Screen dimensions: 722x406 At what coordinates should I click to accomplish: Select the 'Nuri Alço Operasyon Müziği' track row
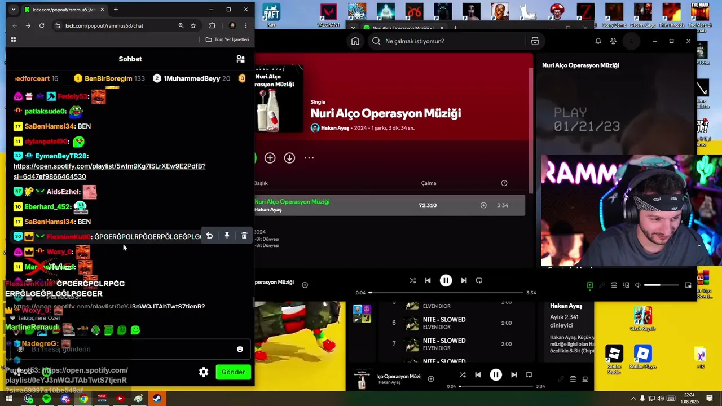[x=389, y=205]
